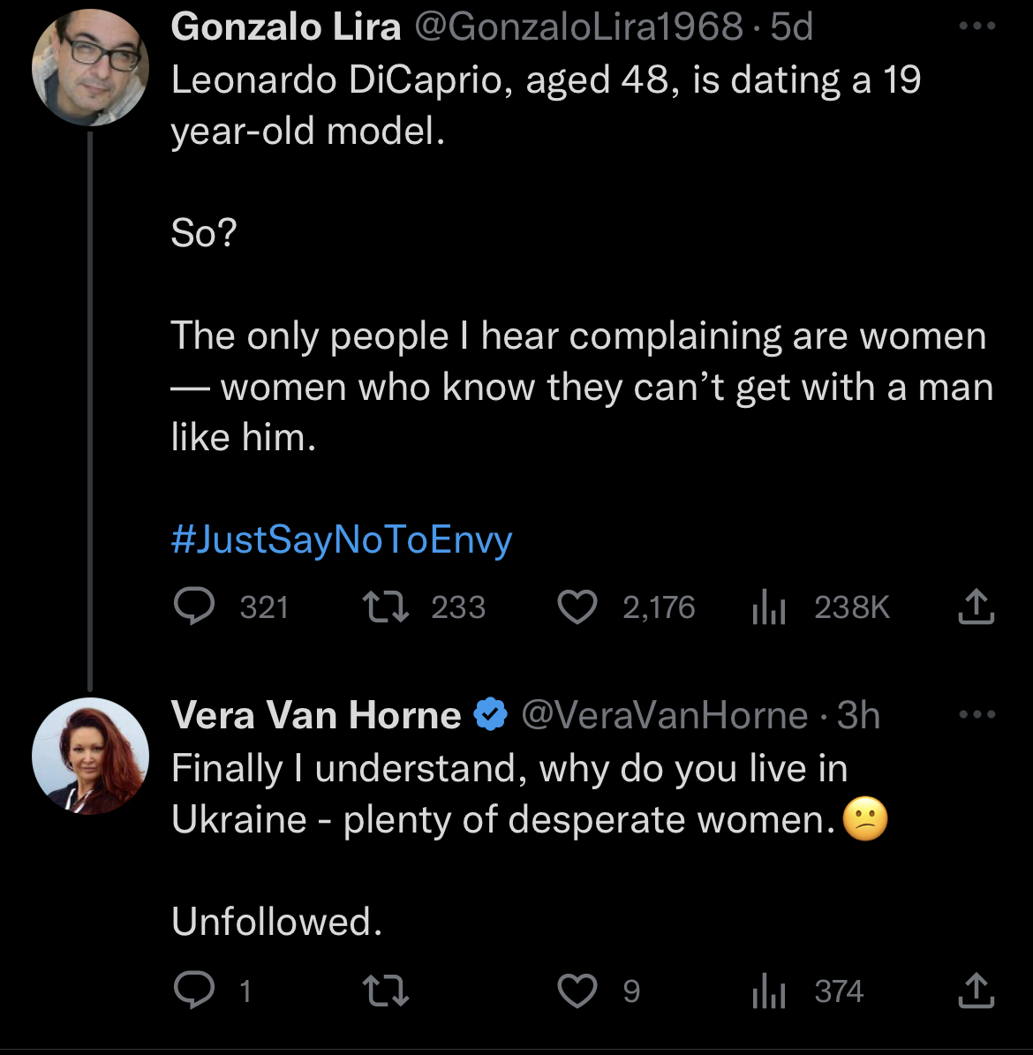Viewport: 1033px width, 1055px height.
Task: Open the Vera Van Horne display name
Action: [x=316, y=715]
